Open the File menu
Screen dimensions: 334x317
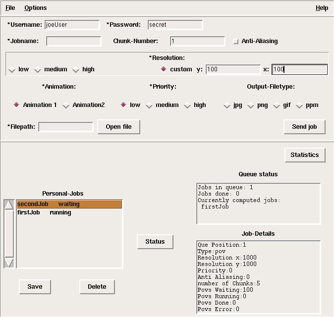tap(10, 8)
